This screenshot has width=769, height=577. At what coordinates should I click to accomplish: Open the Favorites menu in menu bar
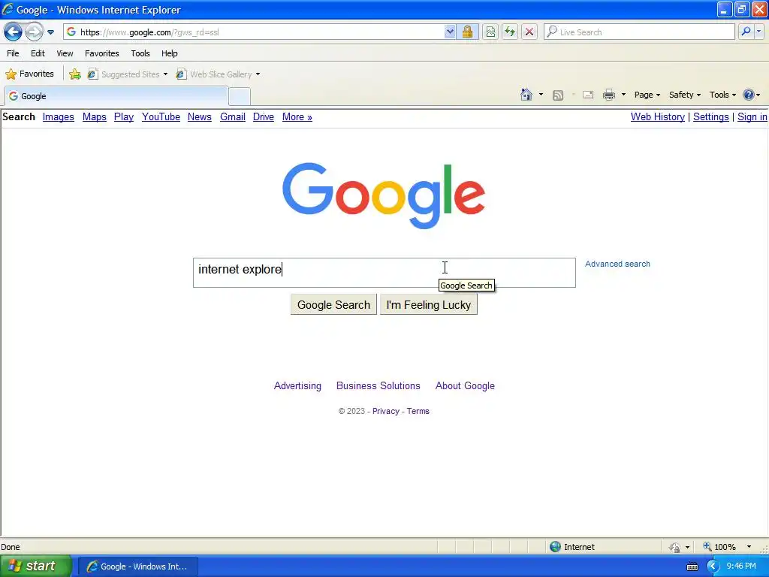(x=102, y=53)
